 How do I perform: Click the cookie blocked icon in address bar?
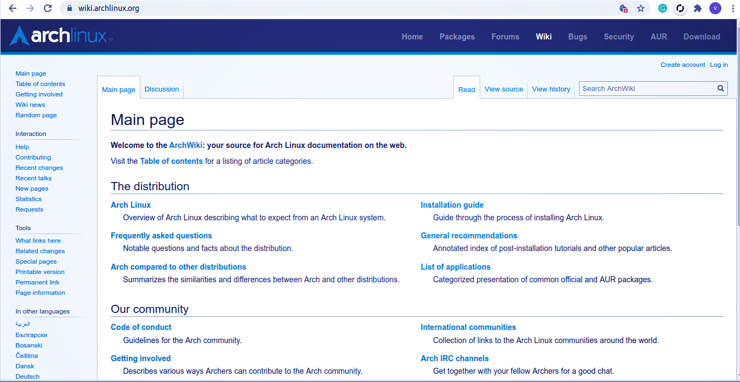click(x=623, y=8)
